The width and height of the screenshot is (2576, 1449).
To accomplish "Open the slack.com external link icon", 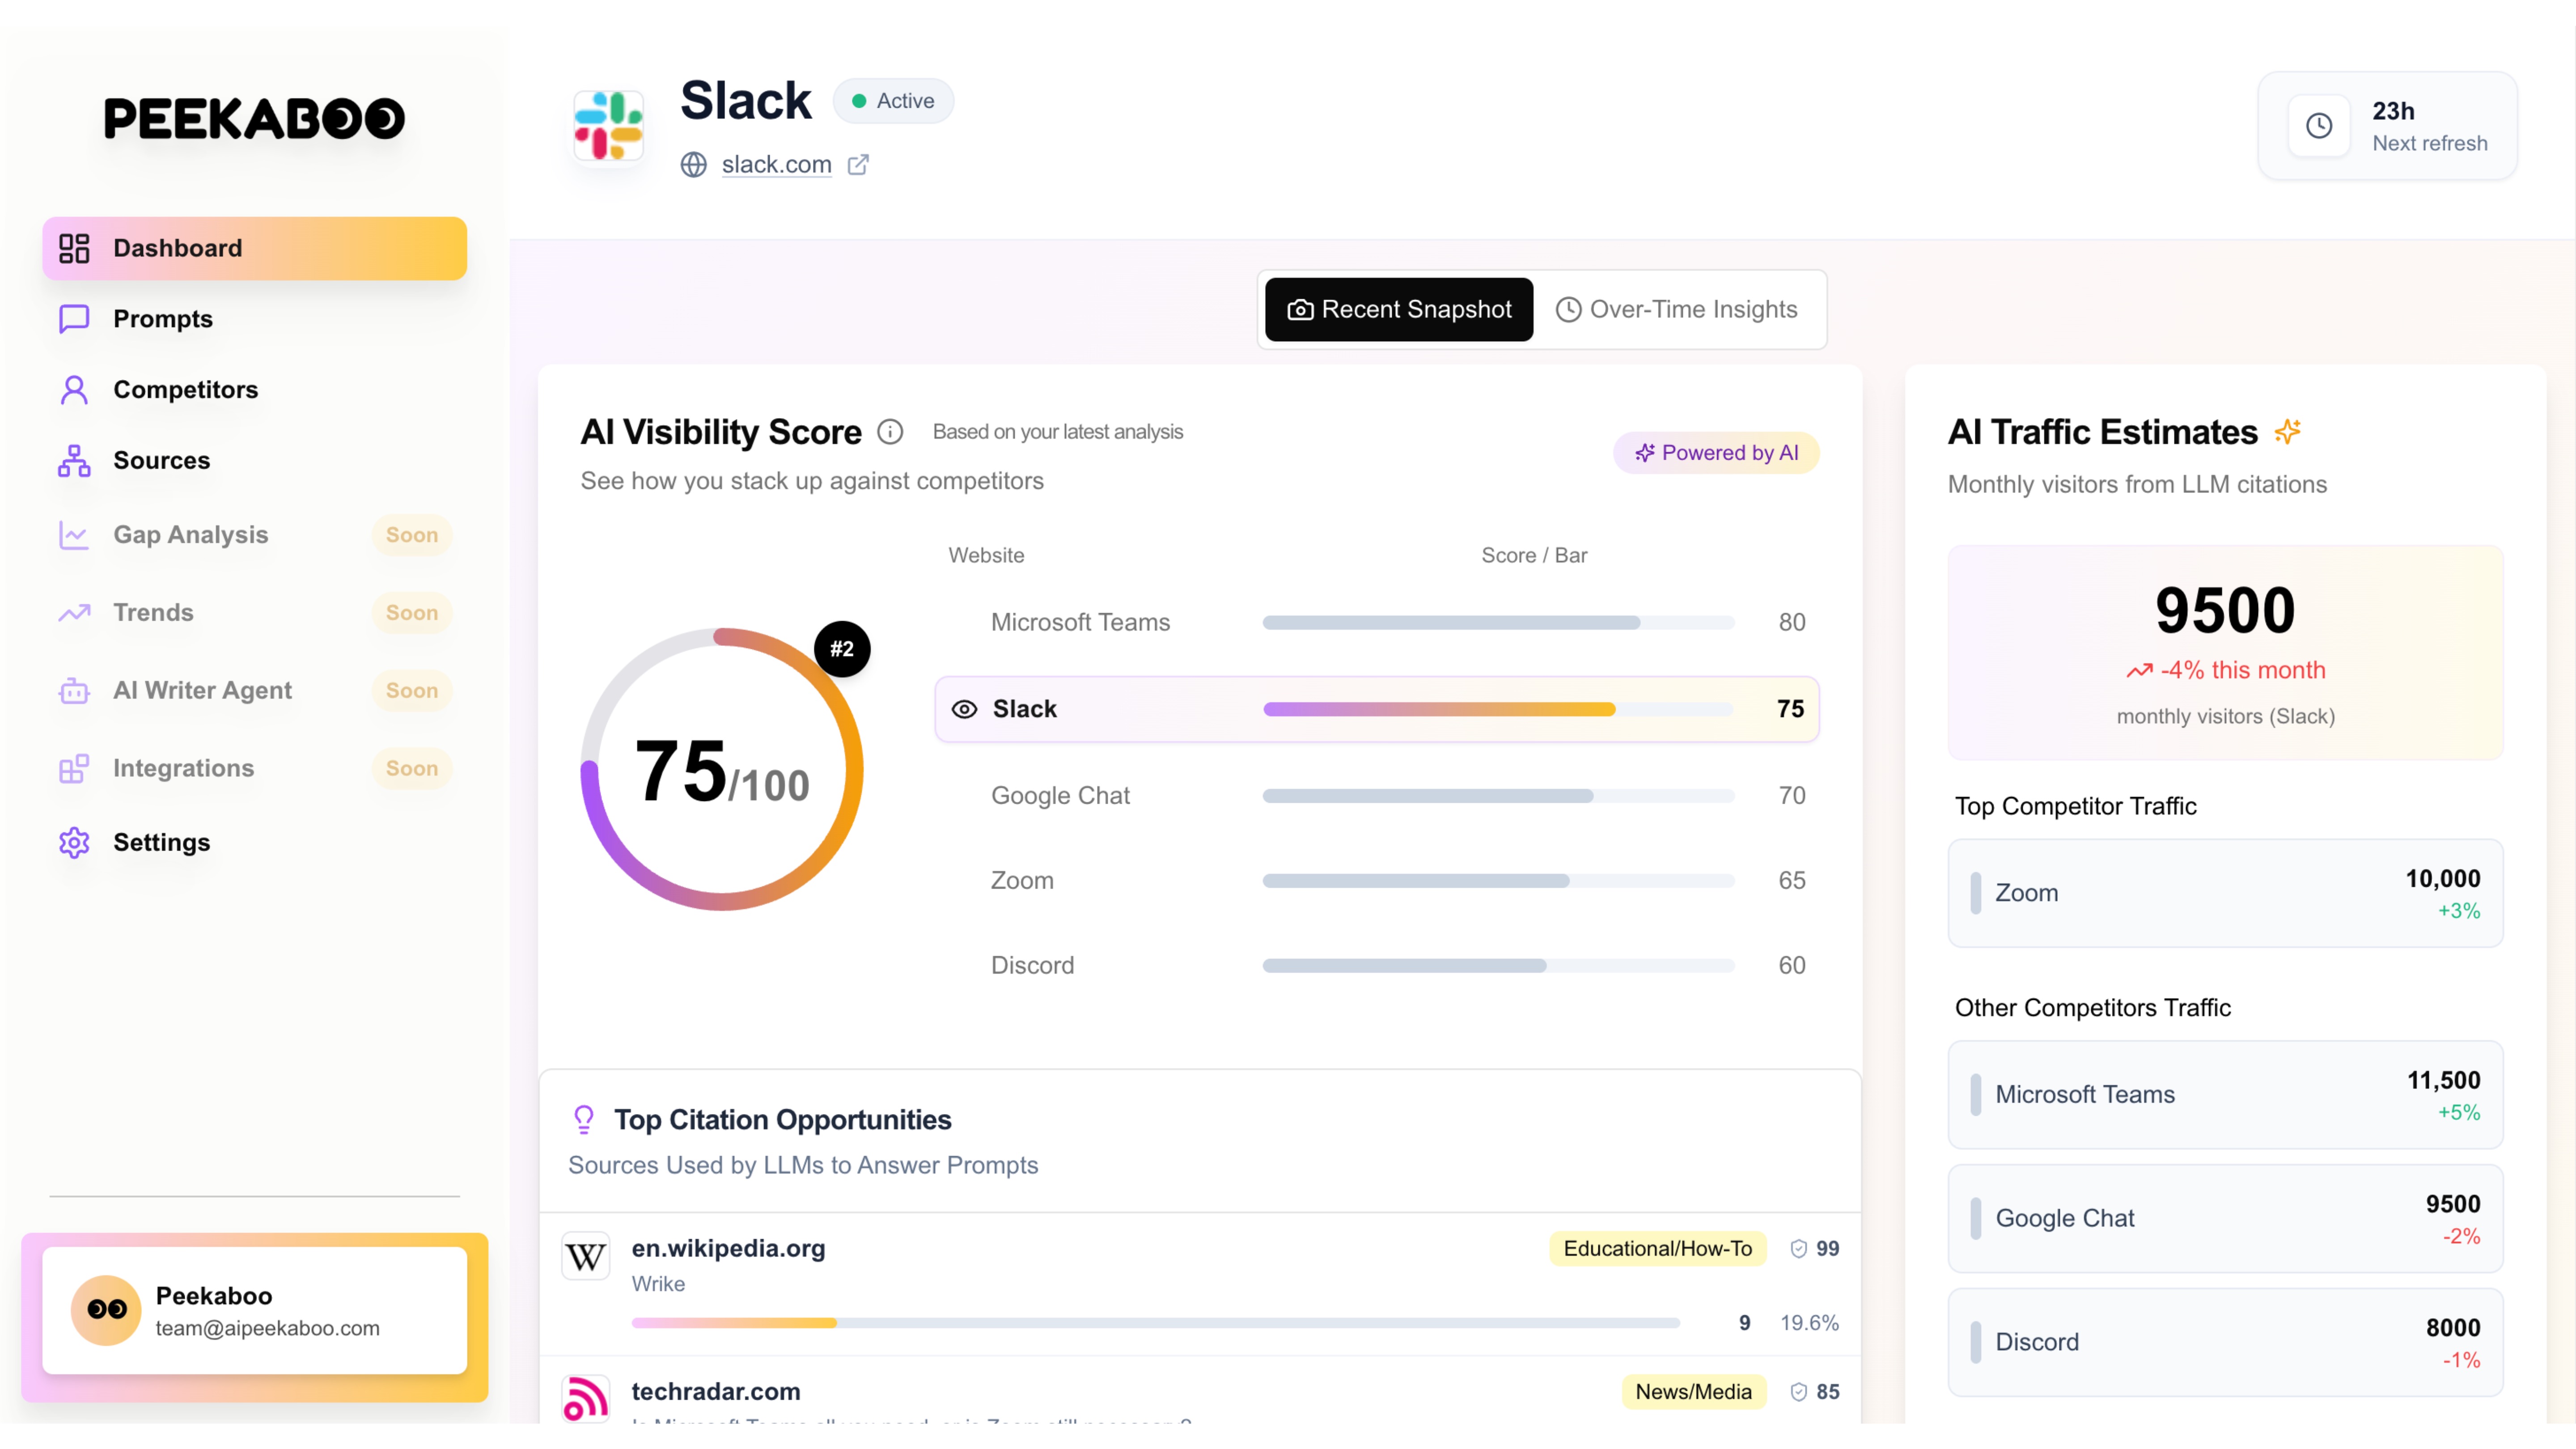I will [x=858, y=164].
